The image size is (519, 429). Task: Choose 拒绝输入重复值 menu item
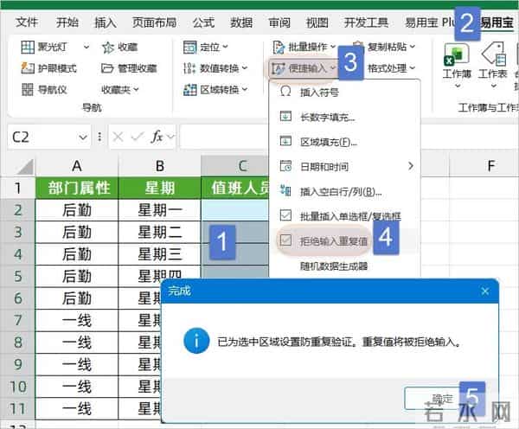coord(344,241)
